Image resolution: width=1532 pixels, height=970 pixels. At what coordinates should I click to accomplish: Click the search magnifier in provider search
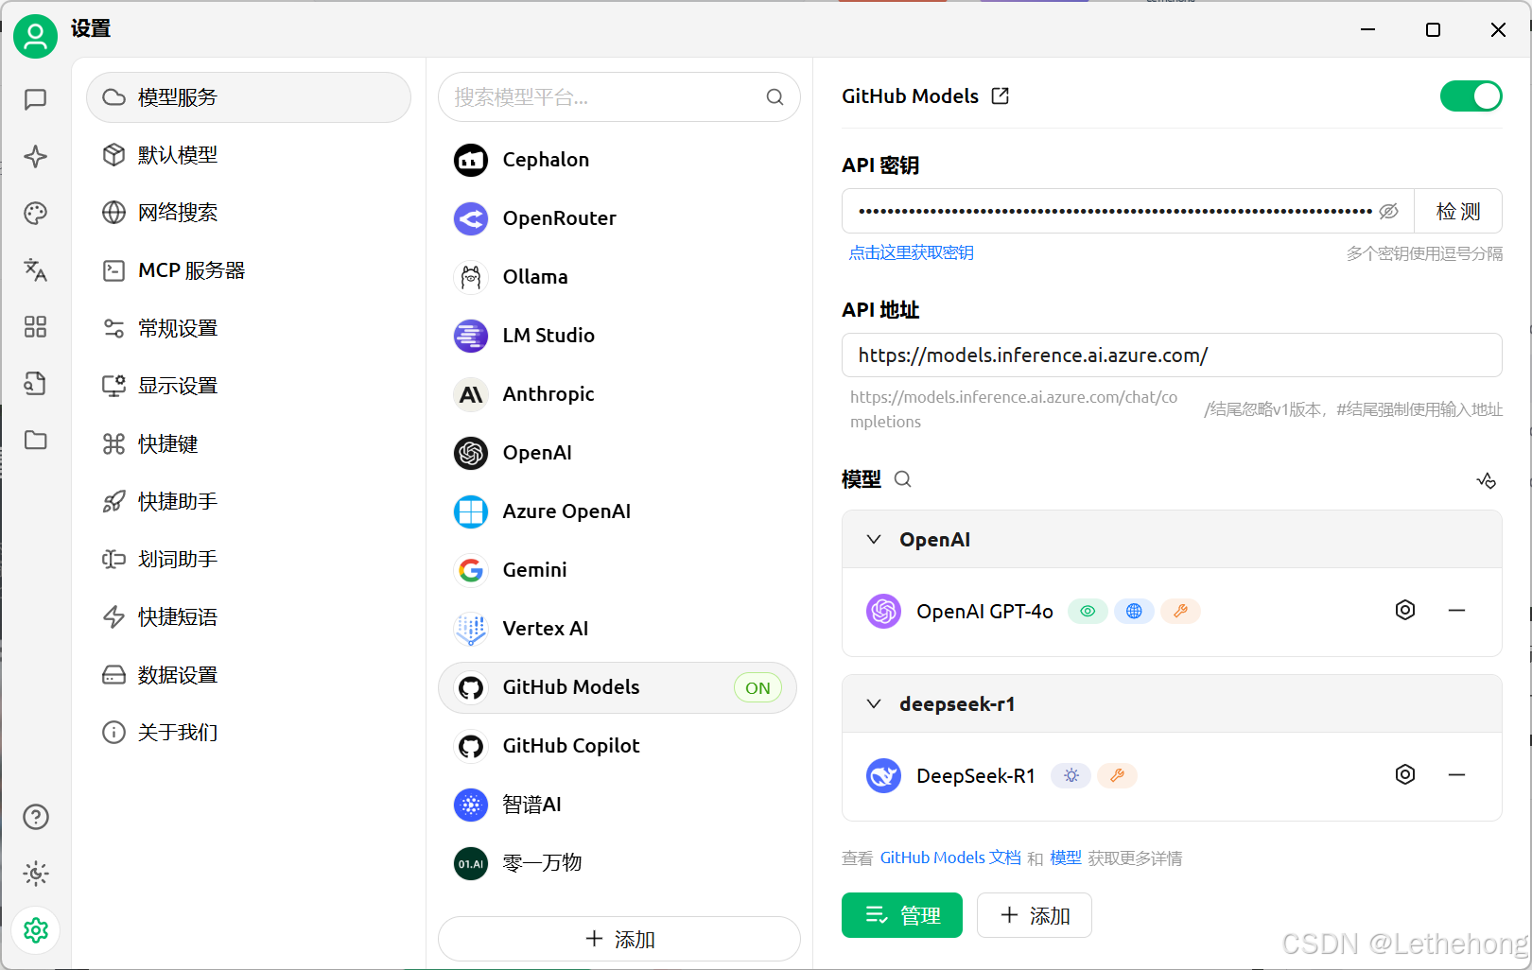[x=775, y=97]
